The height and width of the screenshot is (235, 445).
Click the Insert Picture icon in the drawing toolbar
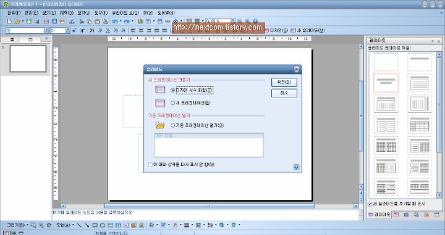142,225
